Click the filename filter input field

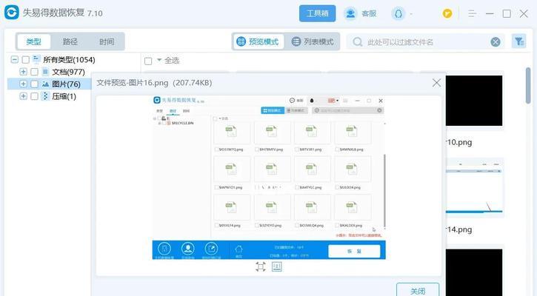[427, 41]
